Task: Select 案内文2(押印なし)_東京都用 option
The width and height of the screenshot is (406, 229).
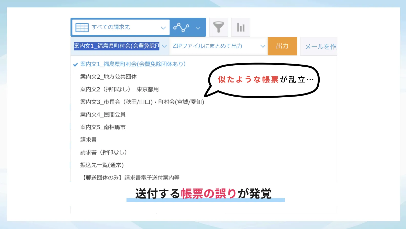Action: click(x=119, y=89)
